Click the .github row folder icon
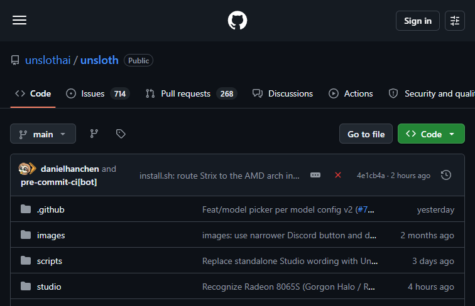The height and width of the screenshot is (306, 475). pyautogui.click(x=26, y=209)
